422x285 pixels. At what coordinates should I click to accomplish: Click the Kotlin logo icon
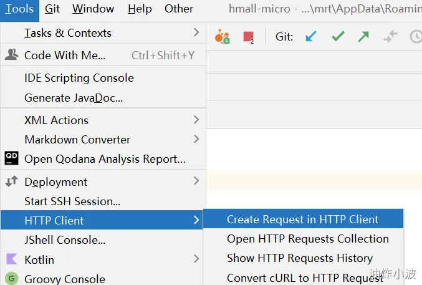click(x=12, y=259)
